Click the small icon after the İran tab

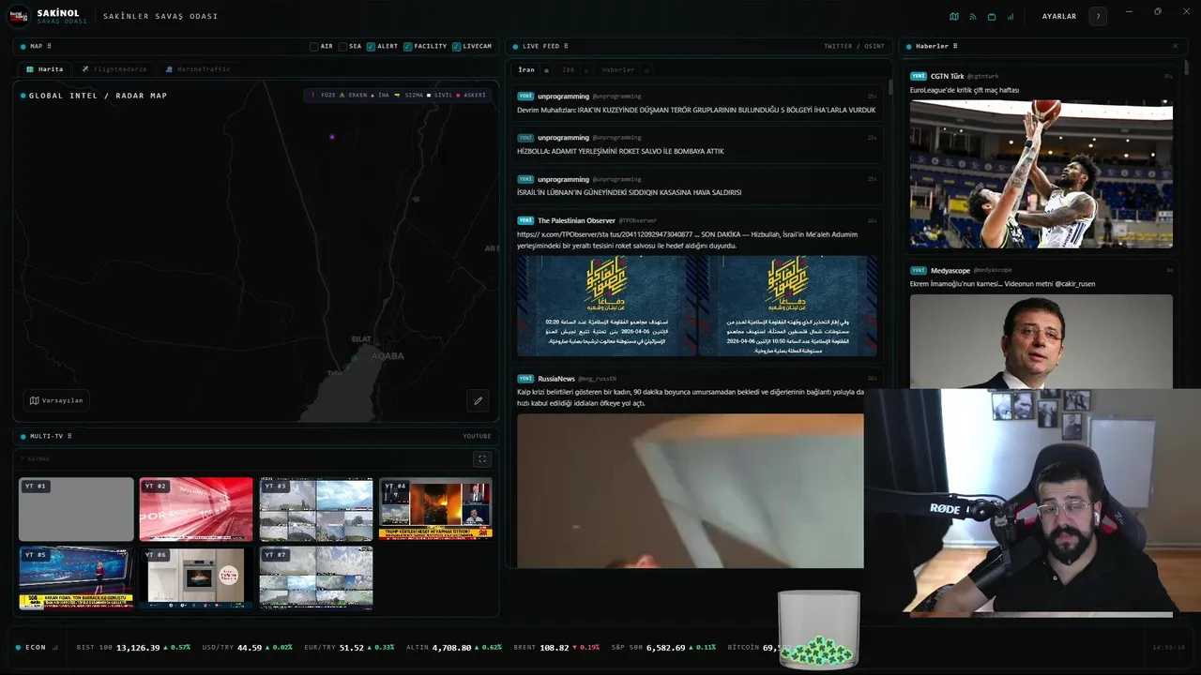[546, 70]
